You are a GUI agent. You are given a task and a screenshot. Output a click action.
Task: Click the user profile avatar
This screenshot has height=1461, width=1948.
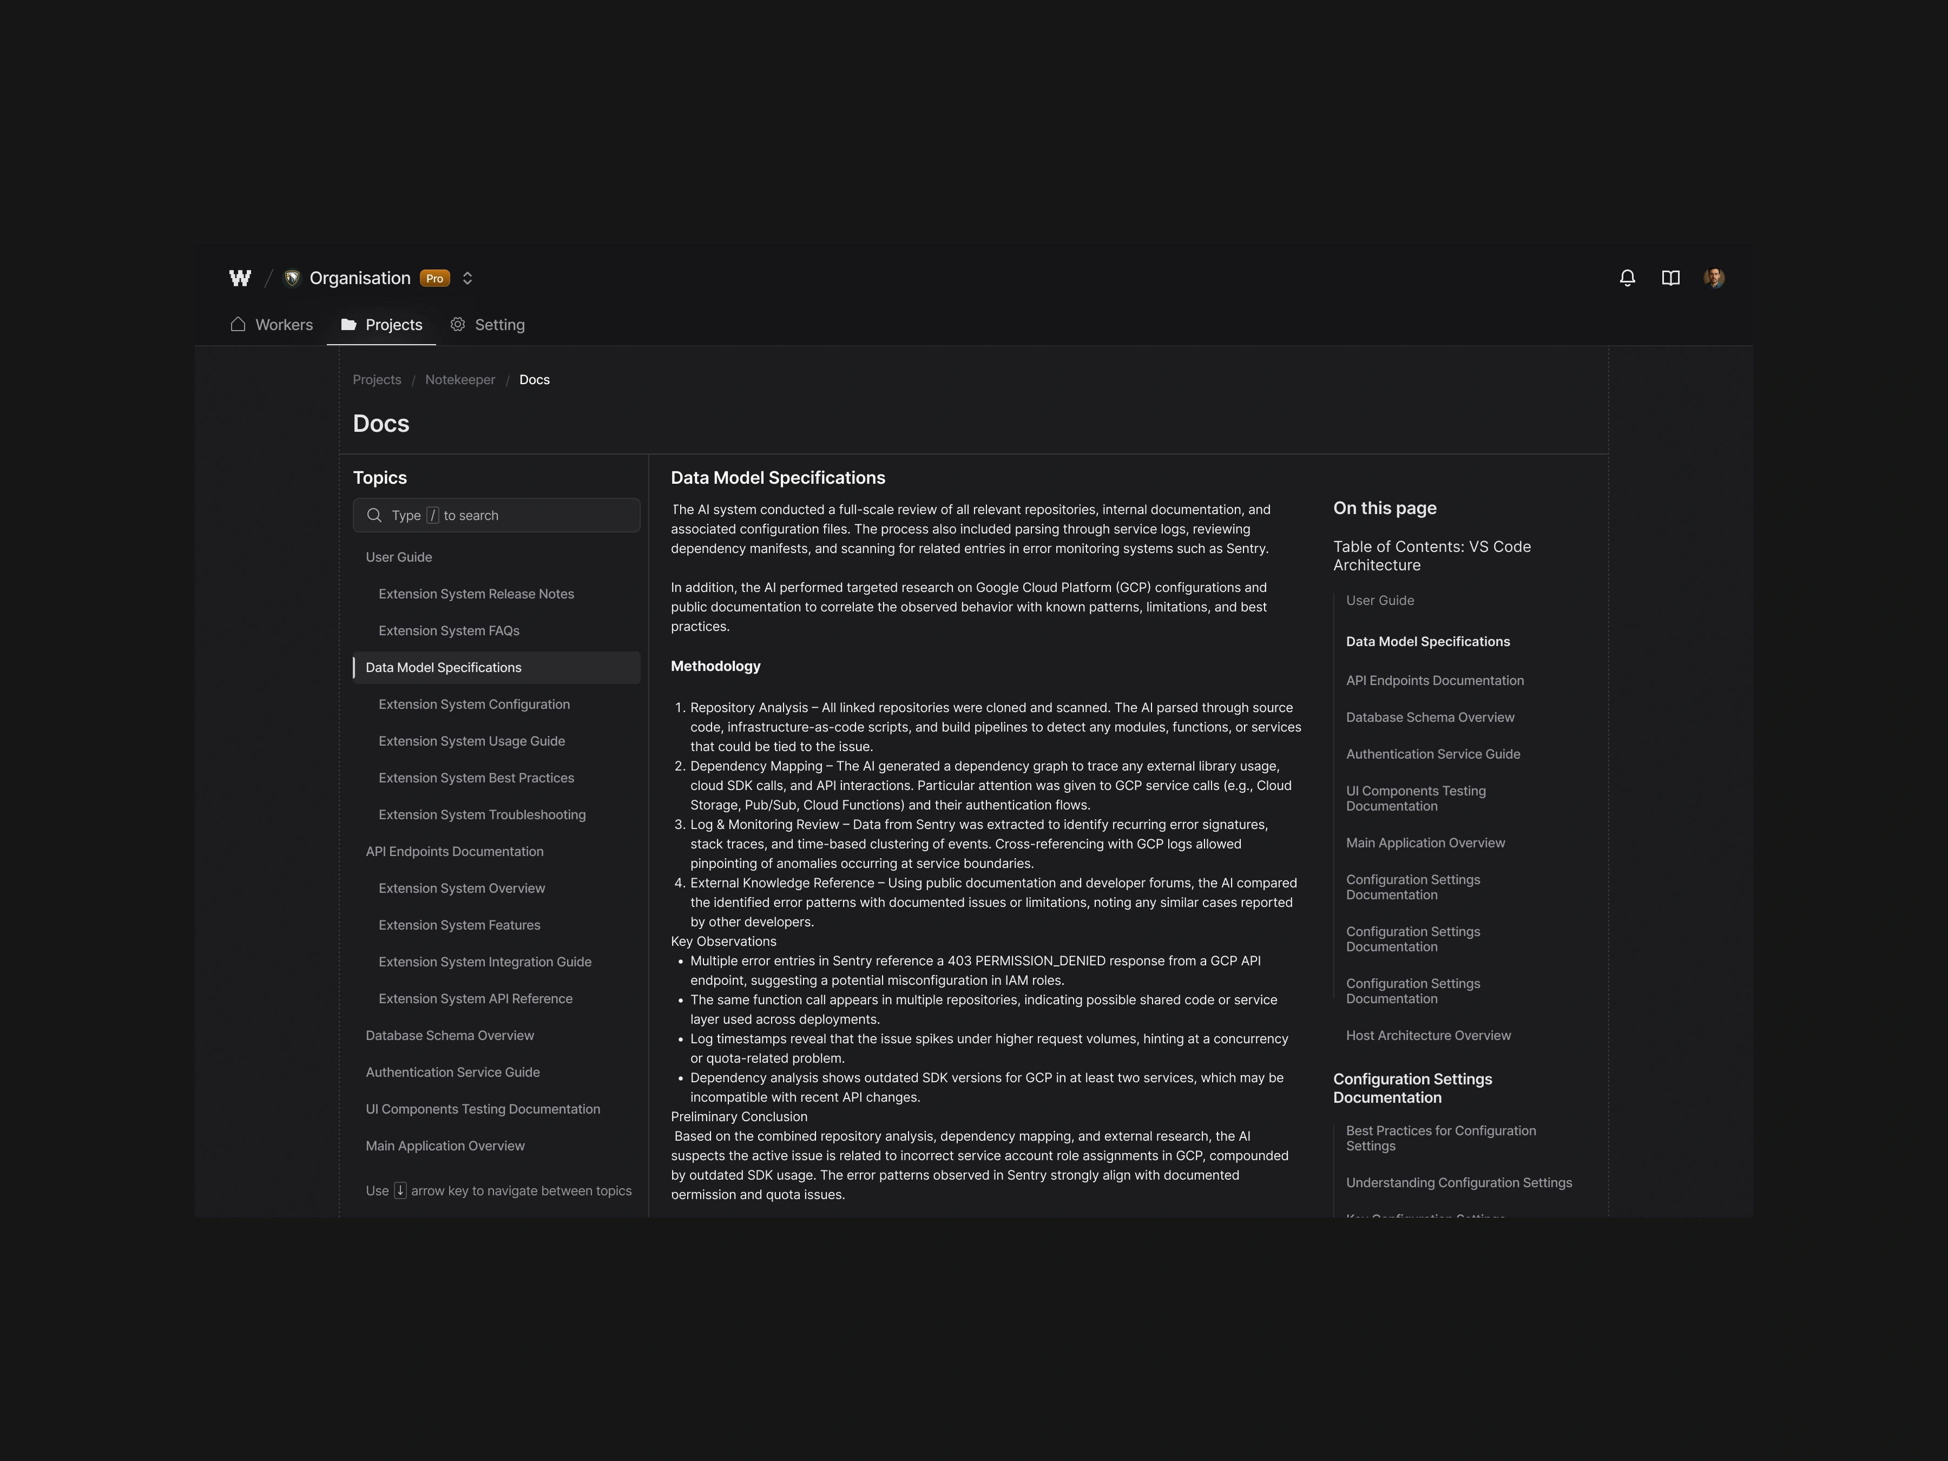tap(1713, 278)
